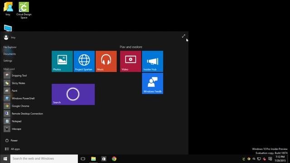290x163 pixels.
Task: Open File Explorer on the taskbar
Action: (x=93, y=159)
